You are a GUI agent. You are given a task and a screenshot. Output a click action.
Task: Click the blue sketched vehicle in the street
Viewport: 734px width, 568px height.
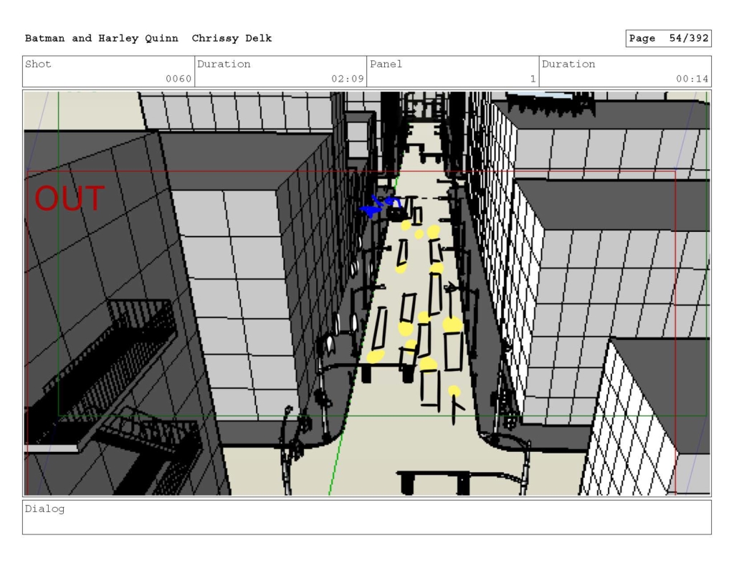[380, 206]
